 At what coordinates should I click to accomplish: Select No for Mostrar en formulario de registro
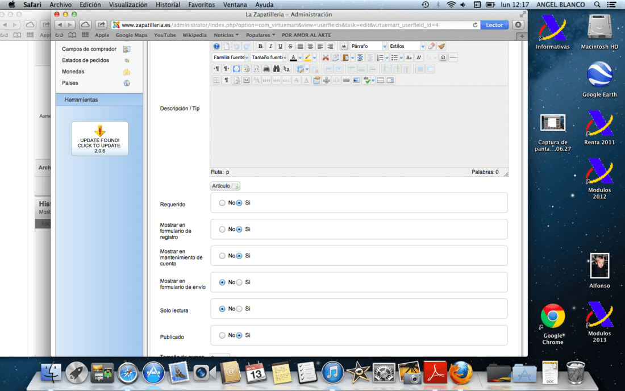pos(222,230)
